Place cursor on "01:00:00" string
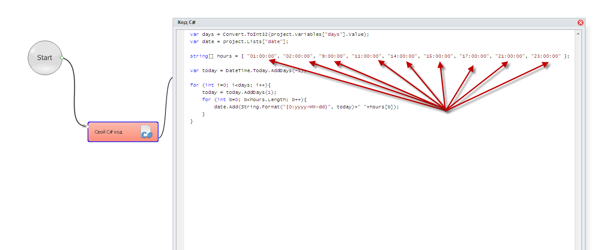 coord(262,56)
